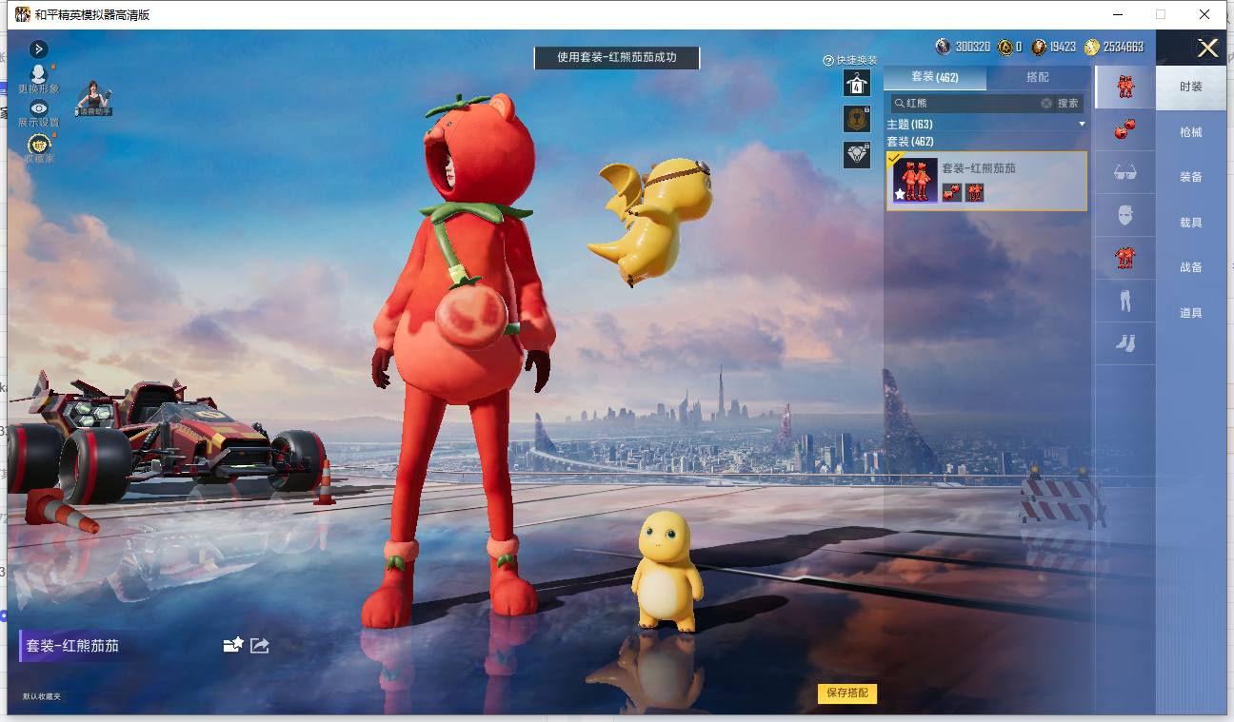The height and width of the screenshot is (722, 1234).
Task: Select the 套装-红熊茄茄 outfit thumbnail
Action: click(915, 180)
